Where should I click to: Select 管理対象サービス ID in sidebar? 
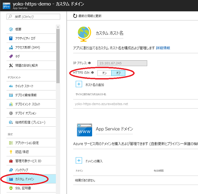pos(31,161)
